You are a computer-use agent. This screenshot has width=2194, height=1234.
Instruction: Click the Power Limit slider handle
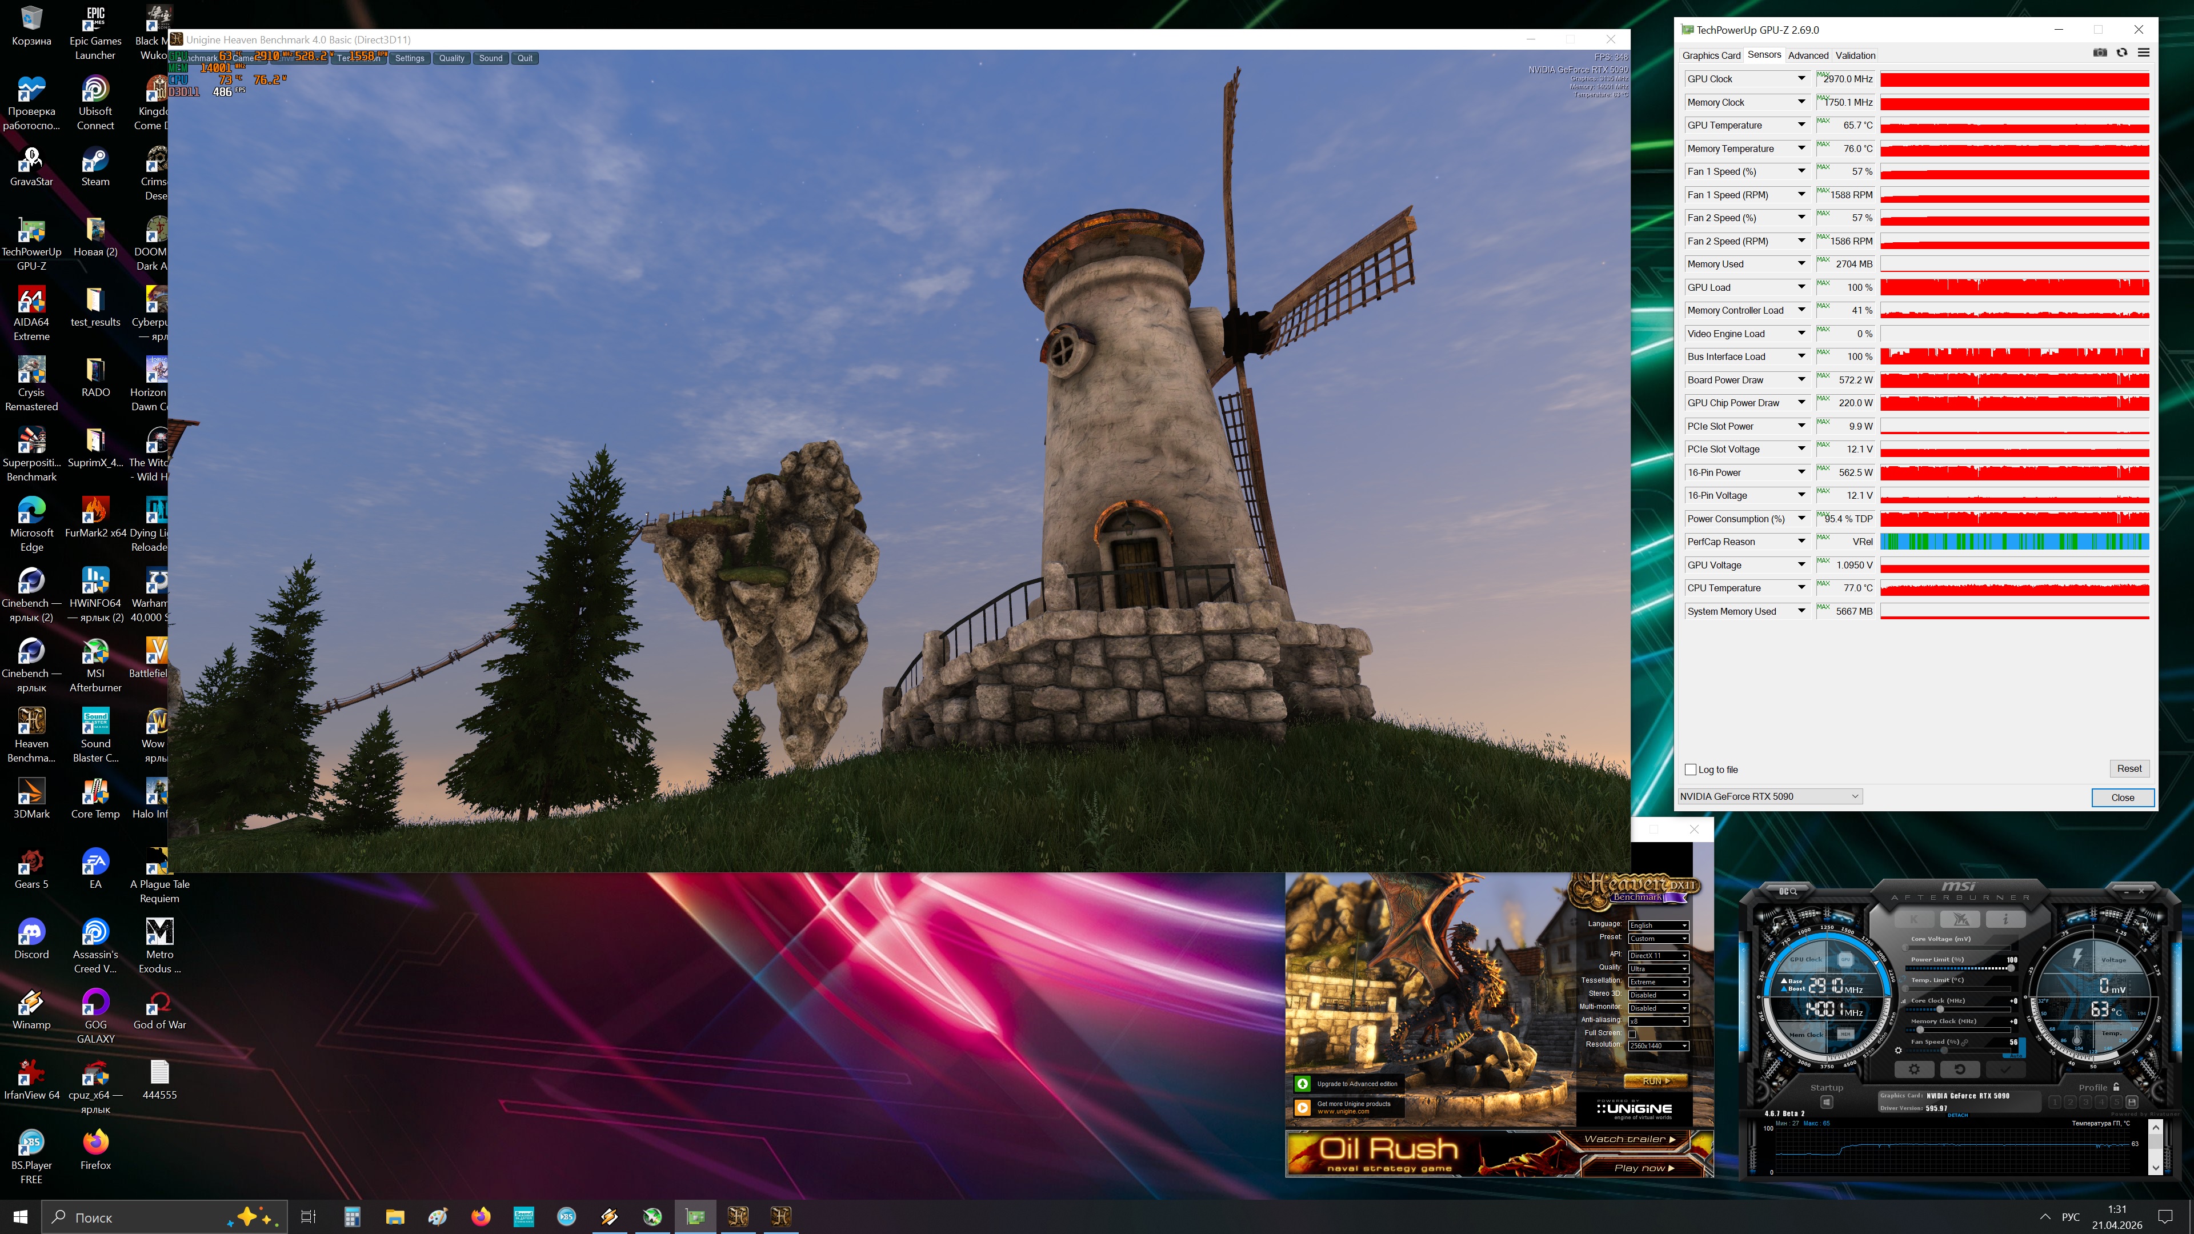pos(2011,968)
